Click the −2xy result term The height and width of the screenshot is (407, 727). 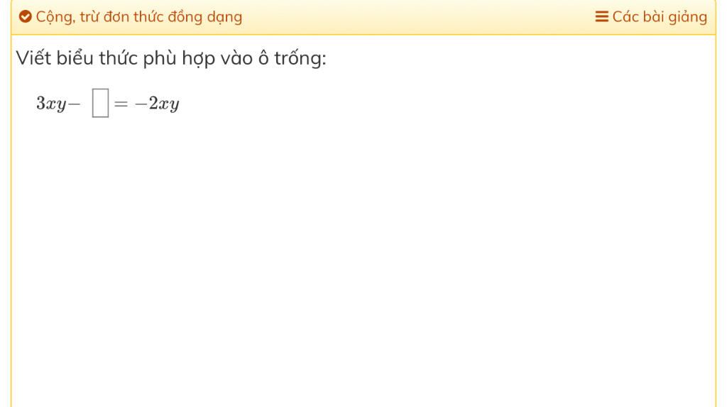coord(157,104)
